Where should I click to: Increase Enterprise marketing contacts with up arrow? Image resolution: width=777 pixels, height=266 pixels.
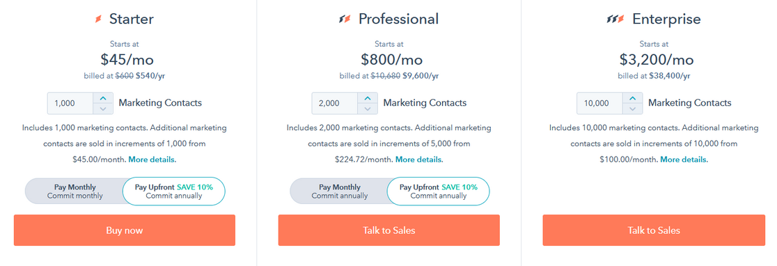(632, 98)
